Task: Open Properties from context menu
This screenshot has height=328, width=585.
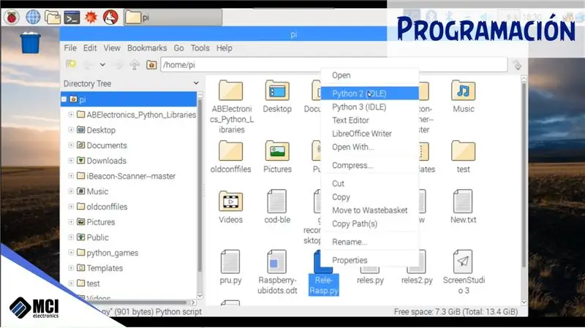Action: click(x=370, y=260)
